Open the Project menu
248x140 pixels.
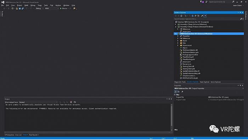[19, 5]
